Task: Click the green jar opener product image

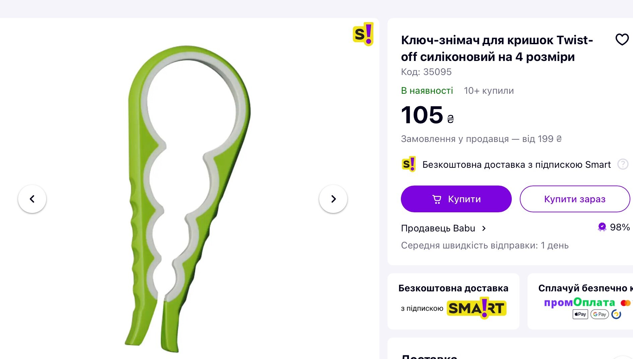Action: tap(188, 199)
